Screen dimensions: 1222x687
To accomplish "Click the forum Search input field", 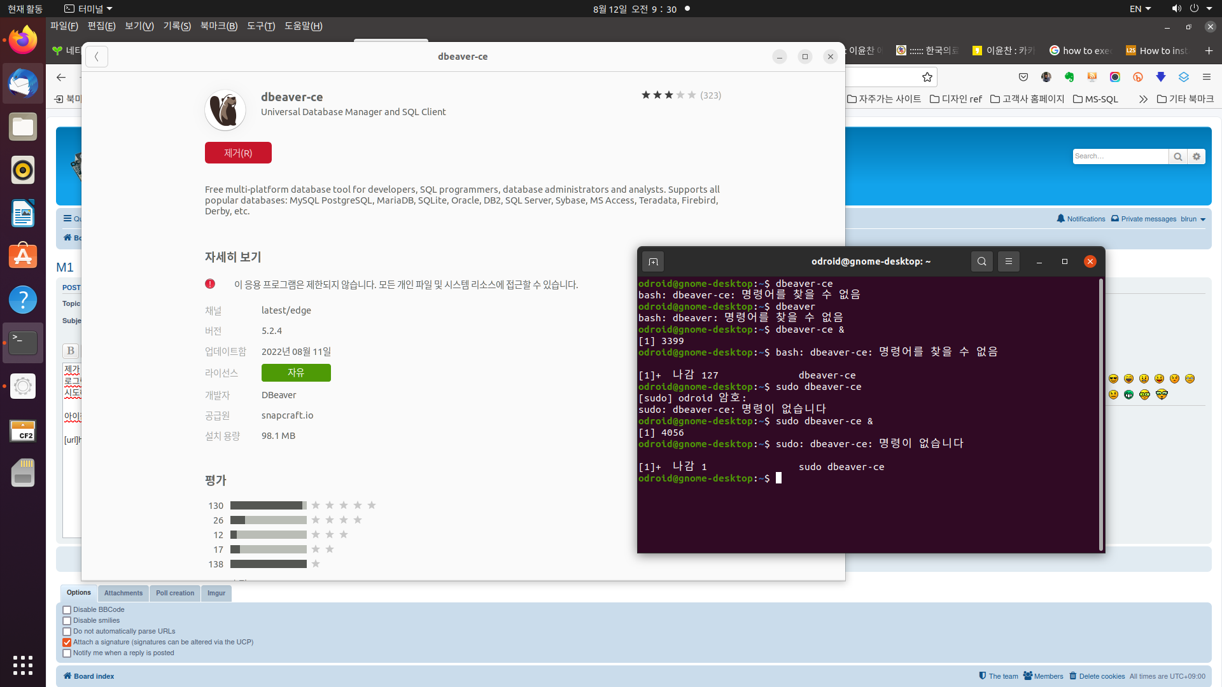I will [x=1120, y=156].
